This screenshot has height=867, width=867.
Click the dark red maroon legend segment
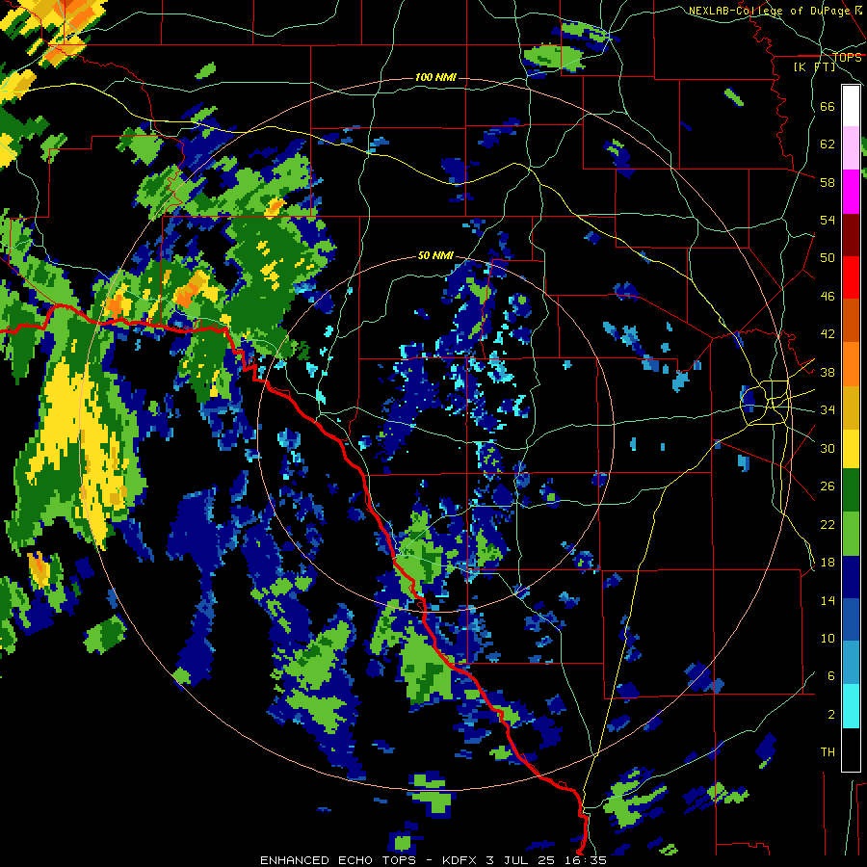tap(851, 234)
